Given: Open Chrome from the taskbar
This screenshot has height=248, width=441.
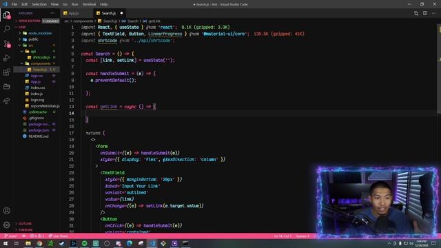Looking at the screenshot, I should [39, 243].
